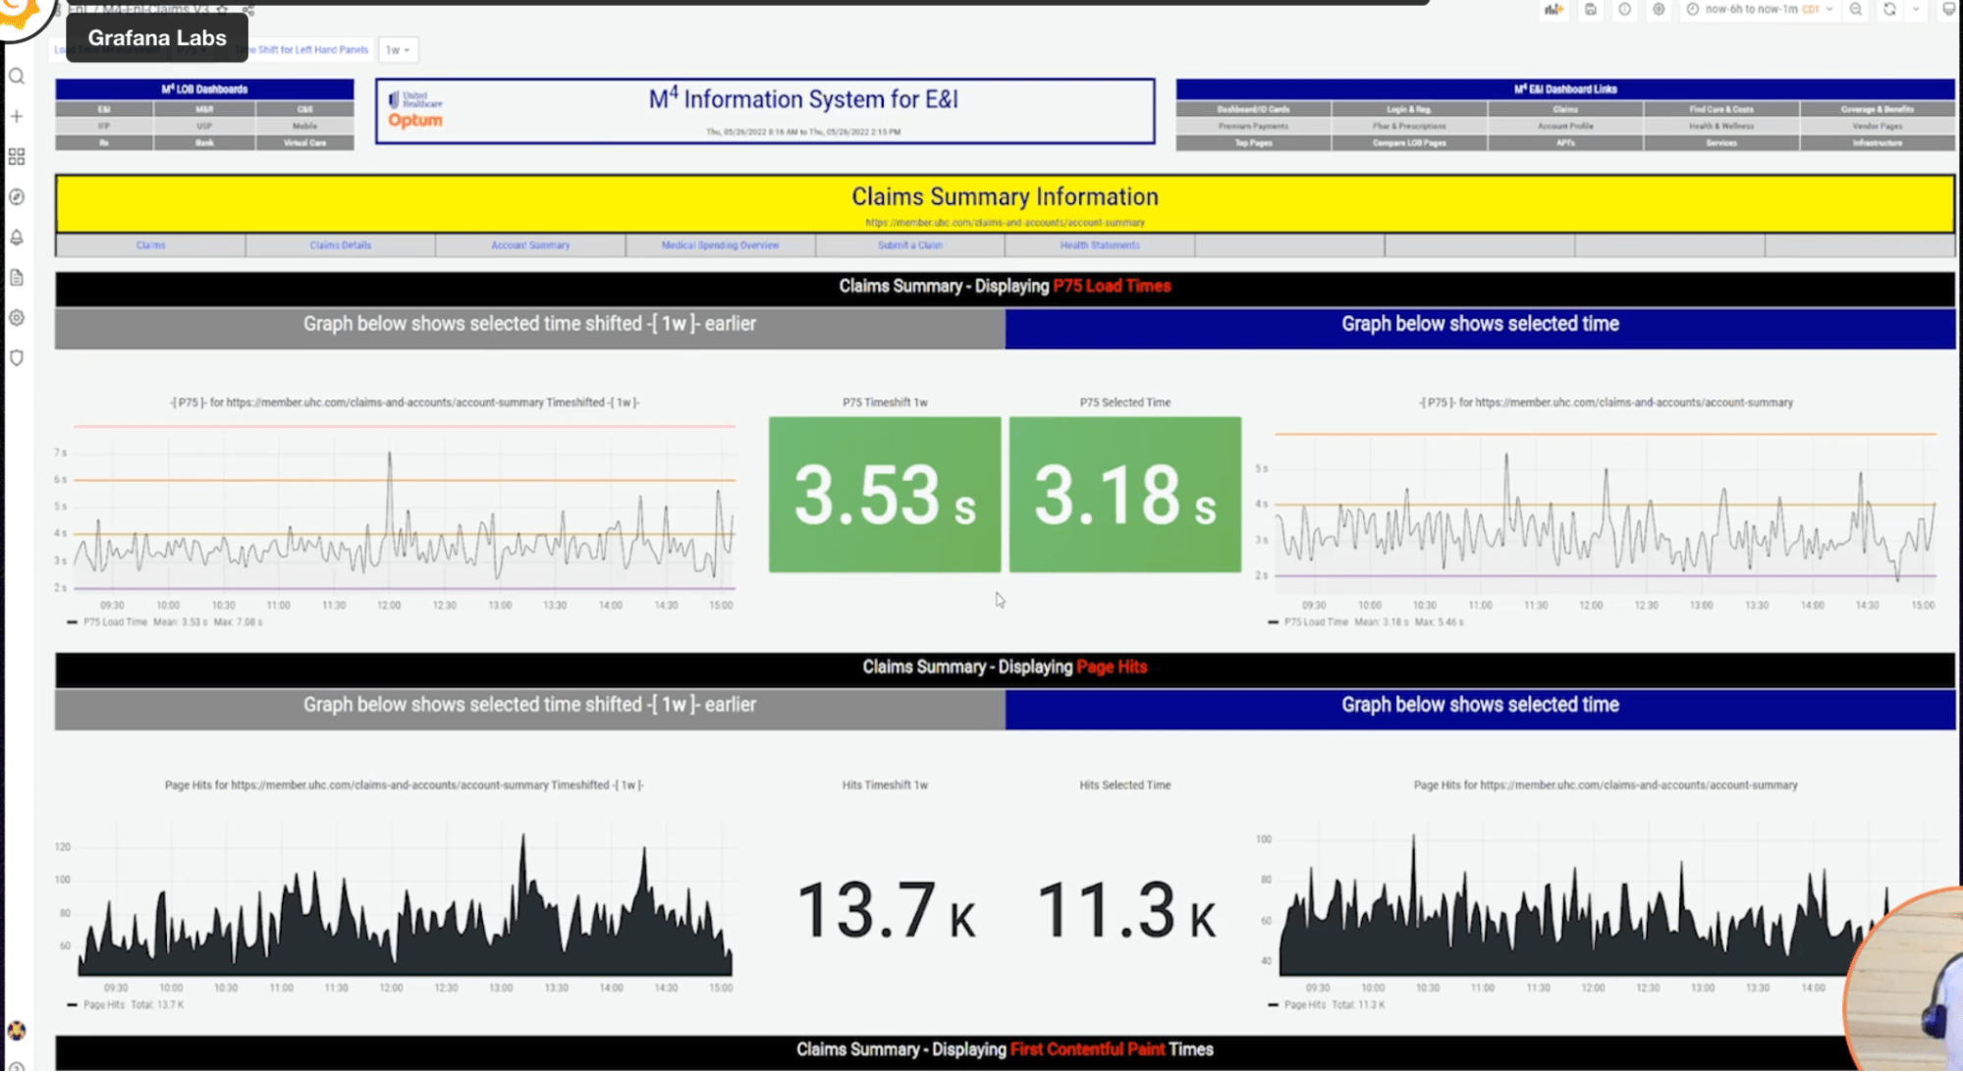Select the Medical Spending Overview tab

(x=720, y=245)
